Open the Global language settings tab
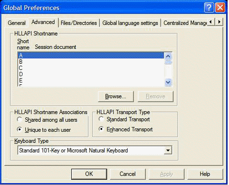This screenshot has width=229, height=185. coord(130,23)
